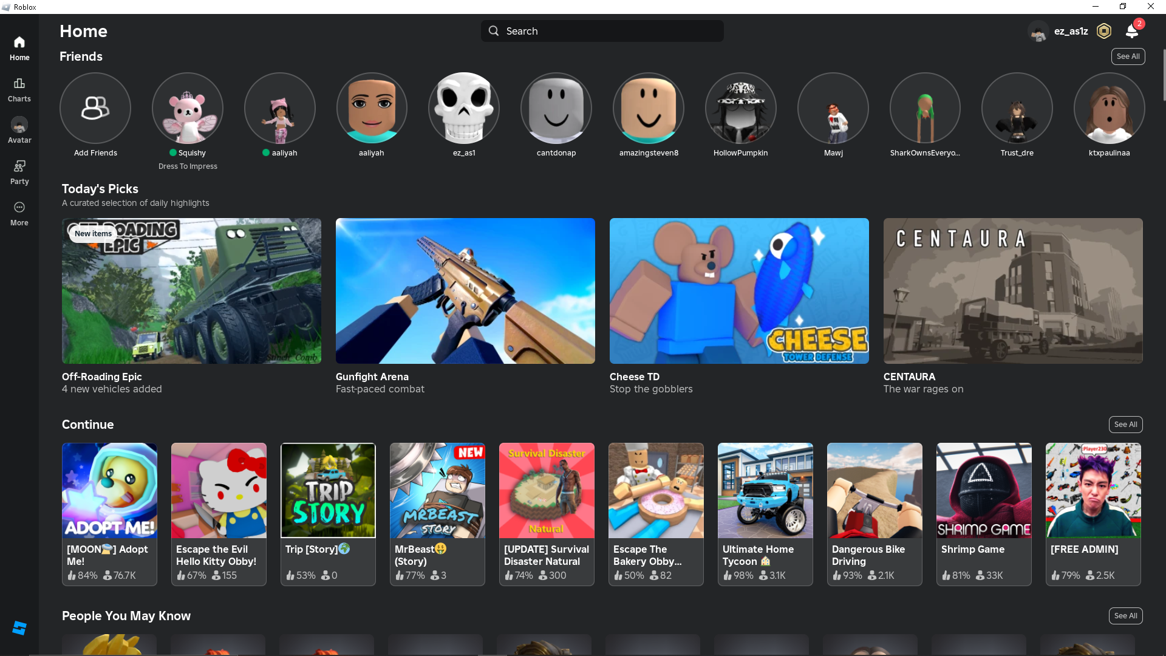Open ktxpaulinaa's friend avatar
The height and width of the screenshot is (656, 1166).
(1110, 108)
